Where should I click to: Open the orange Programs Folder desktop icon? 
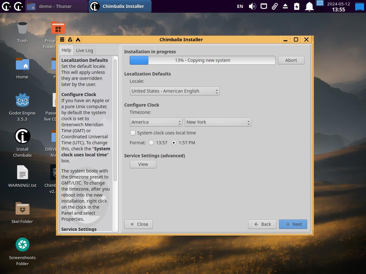click(x=58, y=28)
